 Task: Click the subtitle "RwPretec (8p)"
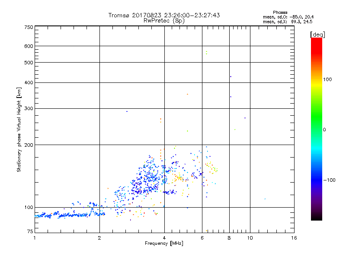point(164,21)
